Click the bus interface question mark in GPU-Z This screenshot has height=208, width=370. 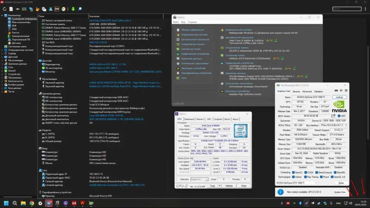(346, 125)
